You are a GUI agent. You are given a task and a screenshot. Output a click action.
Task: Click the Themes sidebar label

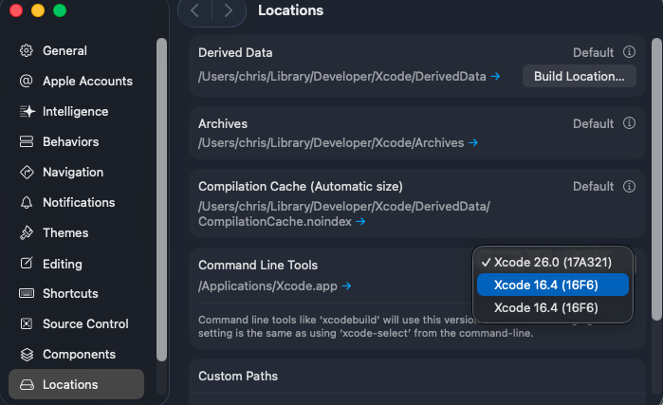point(65,233)
